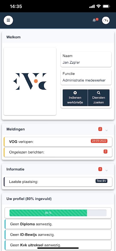Select the Laatste plaatsing row
Screen dimensions: 116x251
[x=58, y=182]
